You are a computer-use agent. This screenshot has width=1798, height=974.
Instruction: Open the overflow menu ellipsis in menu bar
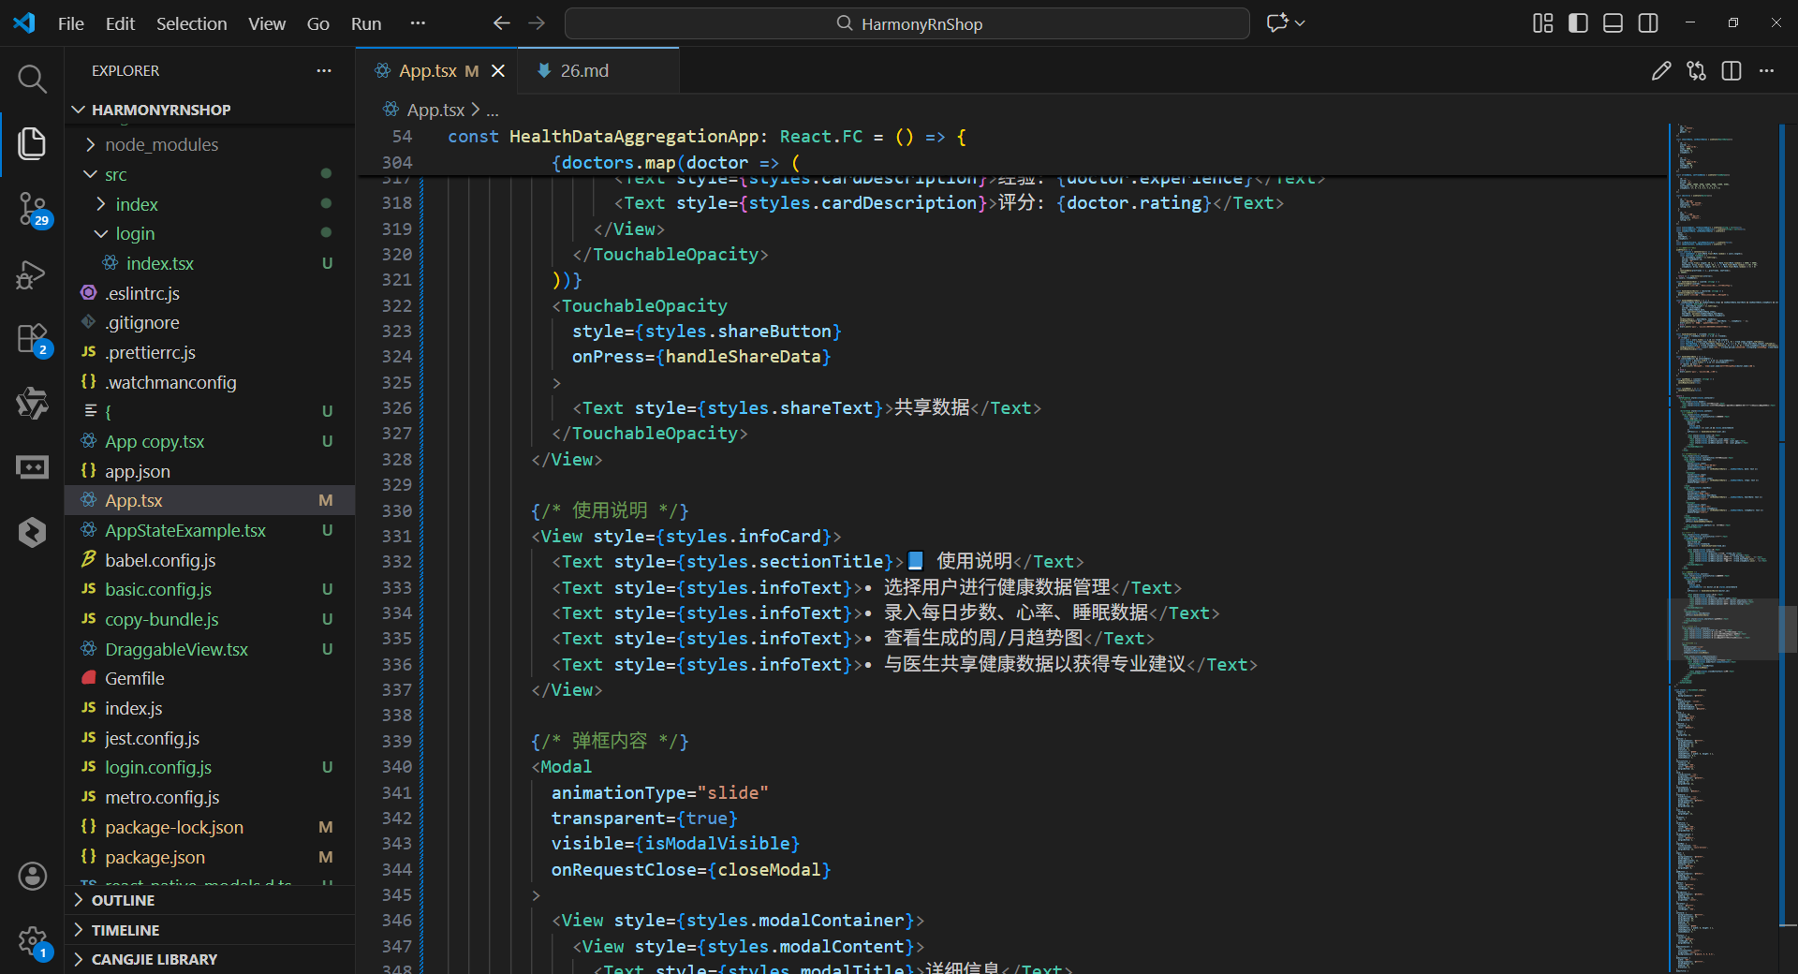[x=418, y=23]
